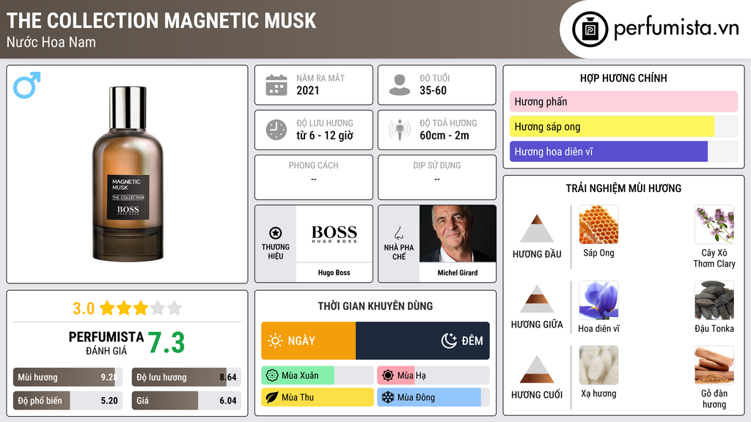Click the dark Đêm time segment
The width and height of the screenshot is (751, 422).
(422, 341)
